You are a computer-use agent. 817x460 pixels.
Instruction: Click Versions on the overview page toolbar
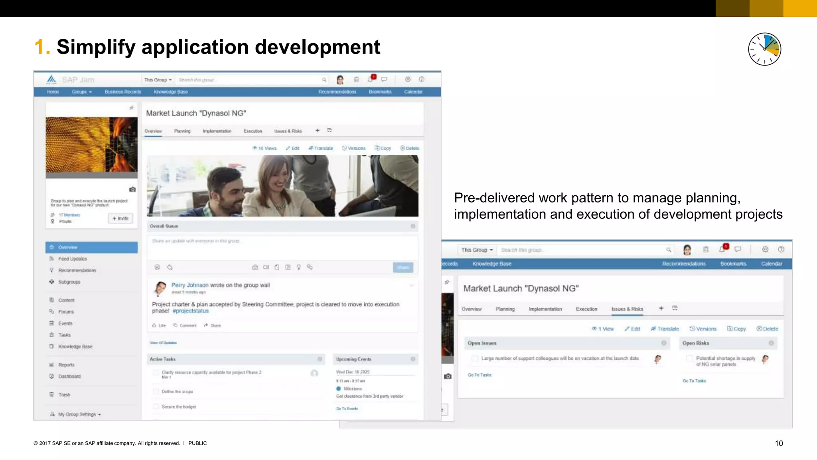click(x=354, y=148)
